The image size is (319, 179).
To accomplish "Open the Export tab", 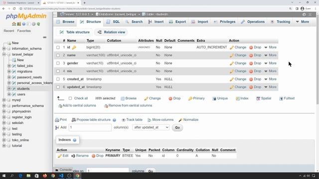I will pos(177,22).
